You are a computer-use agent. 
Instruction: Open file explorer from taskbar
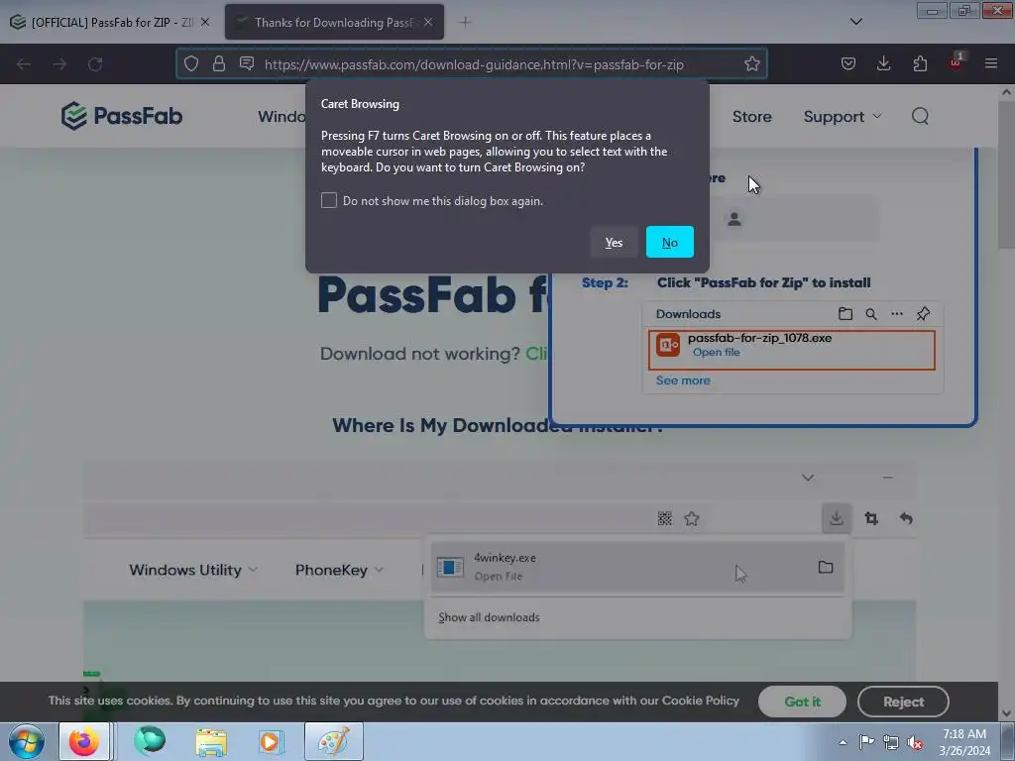pyautogui.click(x=211, y=741)
